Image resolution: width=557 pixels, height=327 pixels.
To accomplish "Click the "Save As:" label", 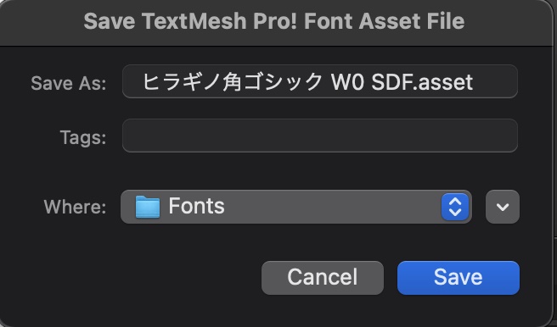I will point(69,84).
